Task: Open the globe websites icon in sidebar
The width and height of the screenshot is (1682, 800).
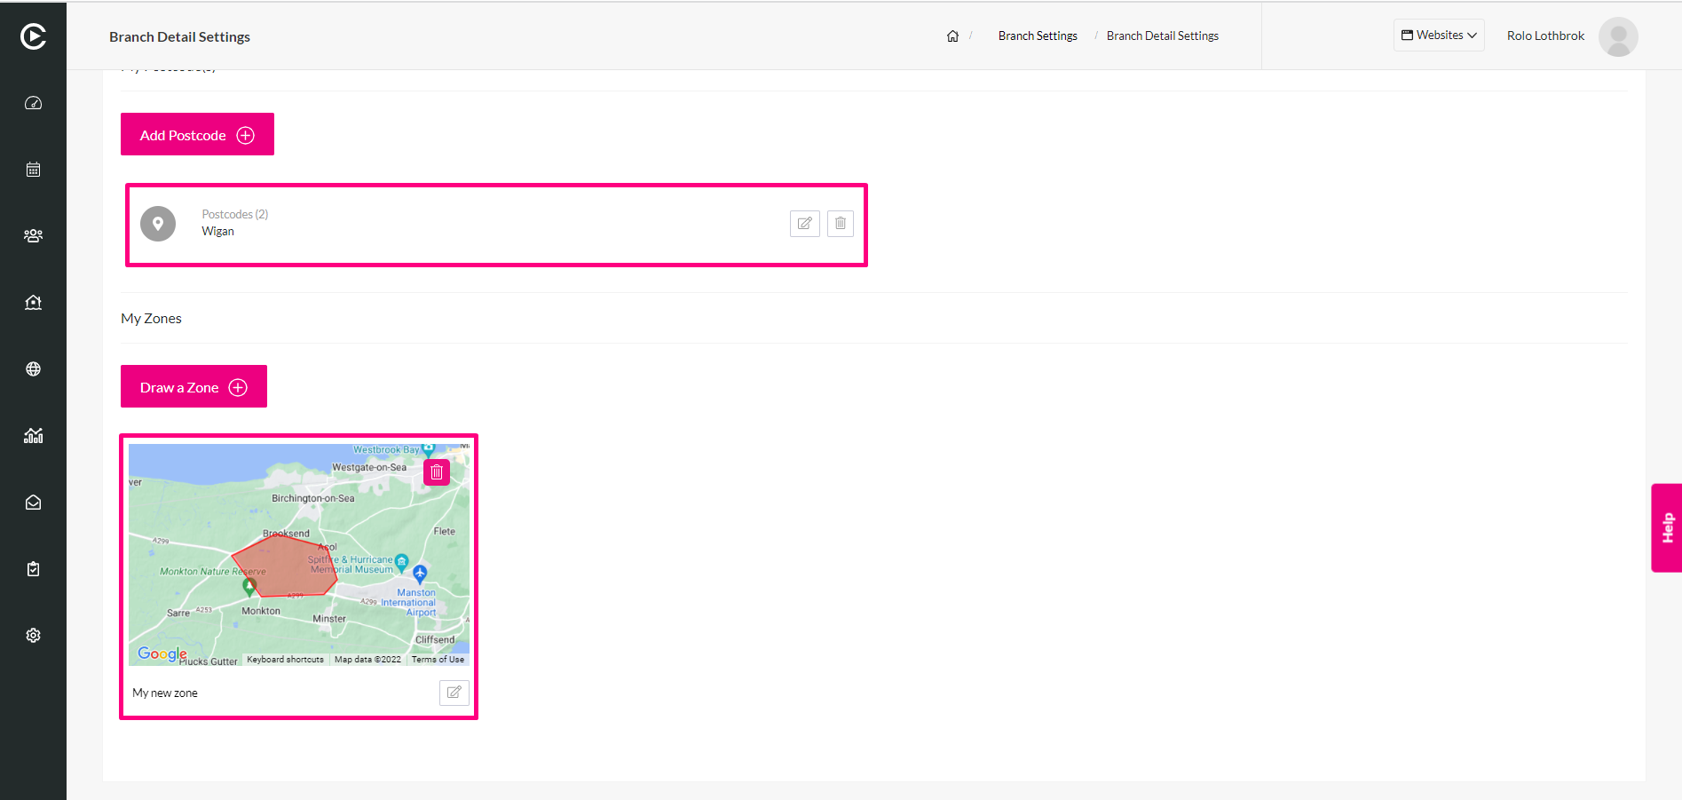Action: (x=33, y=369)
